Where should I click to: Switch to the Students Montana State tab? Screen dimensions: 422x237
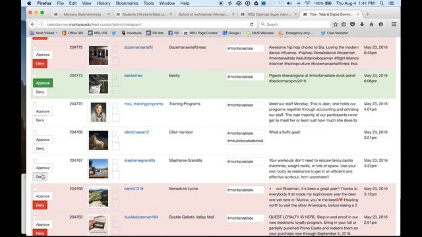(144, 14)
